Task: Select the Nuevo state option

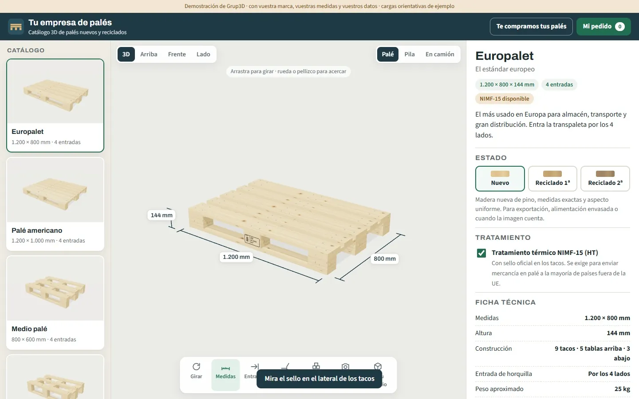Action: click(500, 179)
